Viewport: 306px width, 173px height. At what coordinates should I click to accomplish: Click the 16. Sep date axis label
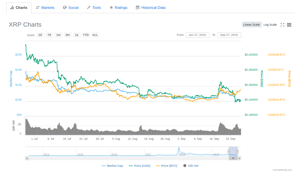(214, 139)
